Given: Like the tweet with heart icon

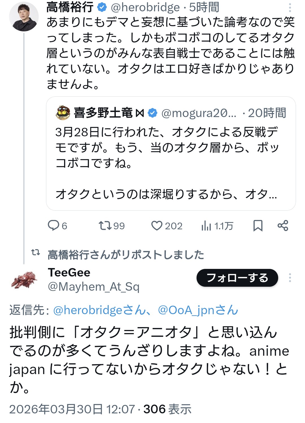Looking at the screenshot, I should (x=157, y=226).
